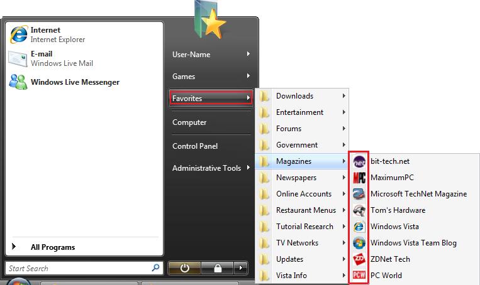Screen dimensions: 480x285
Task: Open Windows Live Messenger people icon
Action: point(18,82)
